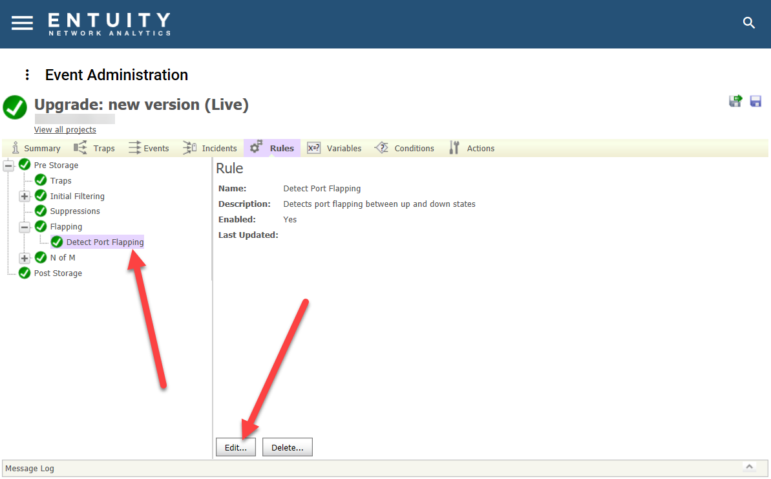
Task: Click the save-and-deploy project icon
Action: tap(735, 101)
